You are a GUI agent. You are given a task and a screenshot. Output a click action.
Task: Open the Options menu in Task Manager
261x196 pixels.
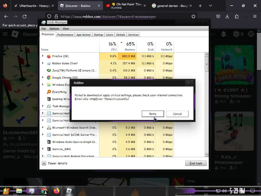54,29
